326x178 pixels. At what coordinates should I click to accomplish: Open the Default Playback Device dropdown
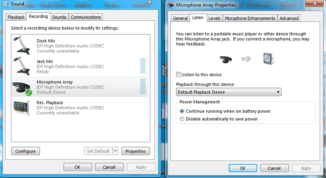click(x=229, y=92)
